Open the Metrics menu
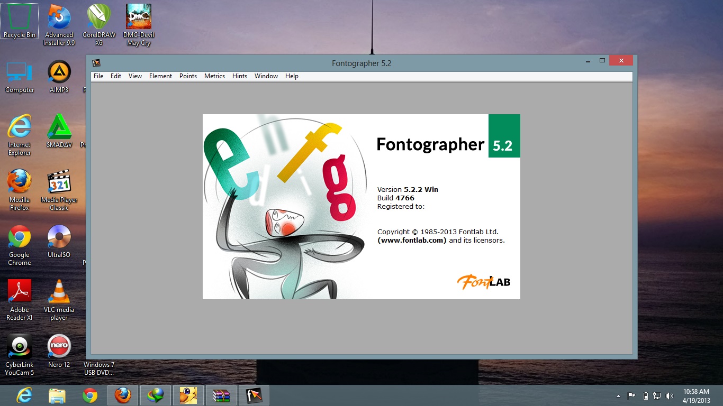This screenshot has width=723, height=406. tap(214, 76)
